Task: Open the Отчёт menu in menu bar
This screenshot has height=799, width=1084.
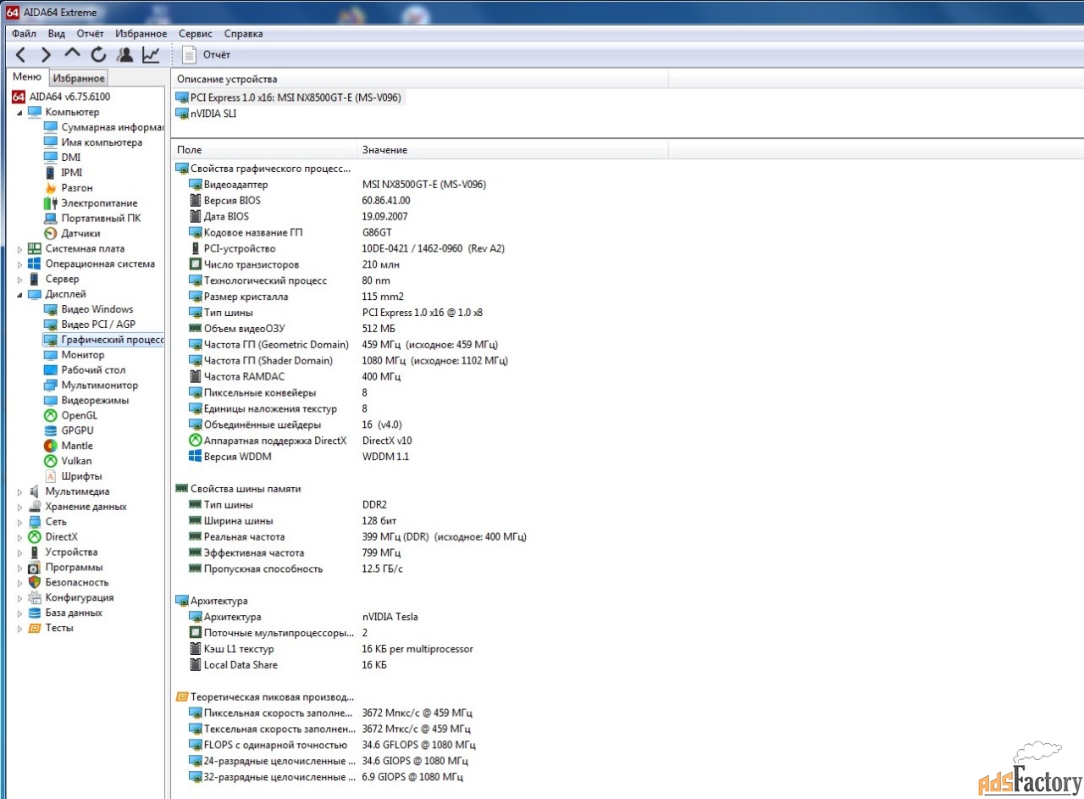Action: coord(90,34)
